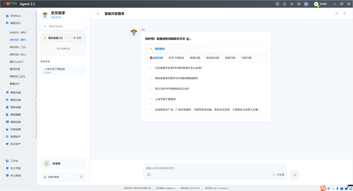Expand the BIMBase menu arrow
This screenshot has width=353, height=191.
(x=33, y=16)
